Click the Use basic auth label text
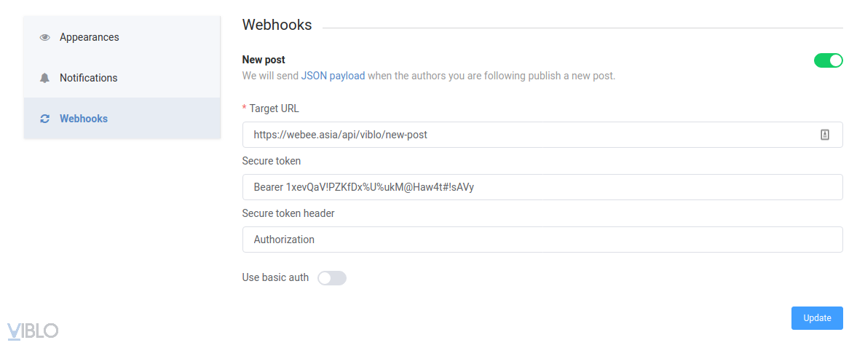The image size is (865, 348). 275,277
